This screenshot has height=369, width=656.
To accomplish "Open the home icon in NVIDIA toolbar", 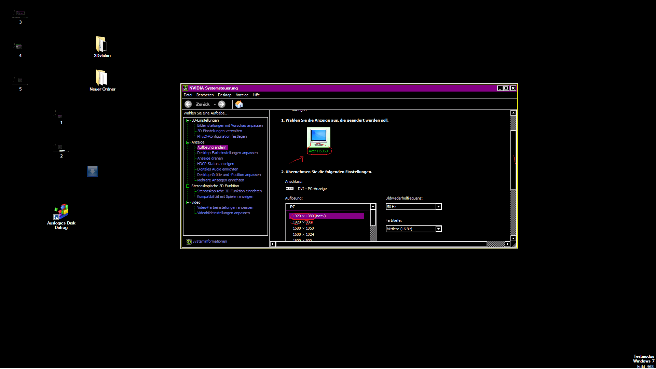I will 239,104.
